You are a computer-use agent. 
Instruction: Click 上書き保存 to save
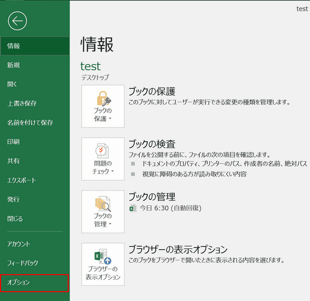tap(35, 103)
